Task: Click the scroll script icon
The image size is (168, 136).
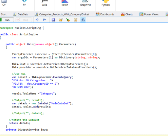Action: pyautogui.click(x=76, y=20)
